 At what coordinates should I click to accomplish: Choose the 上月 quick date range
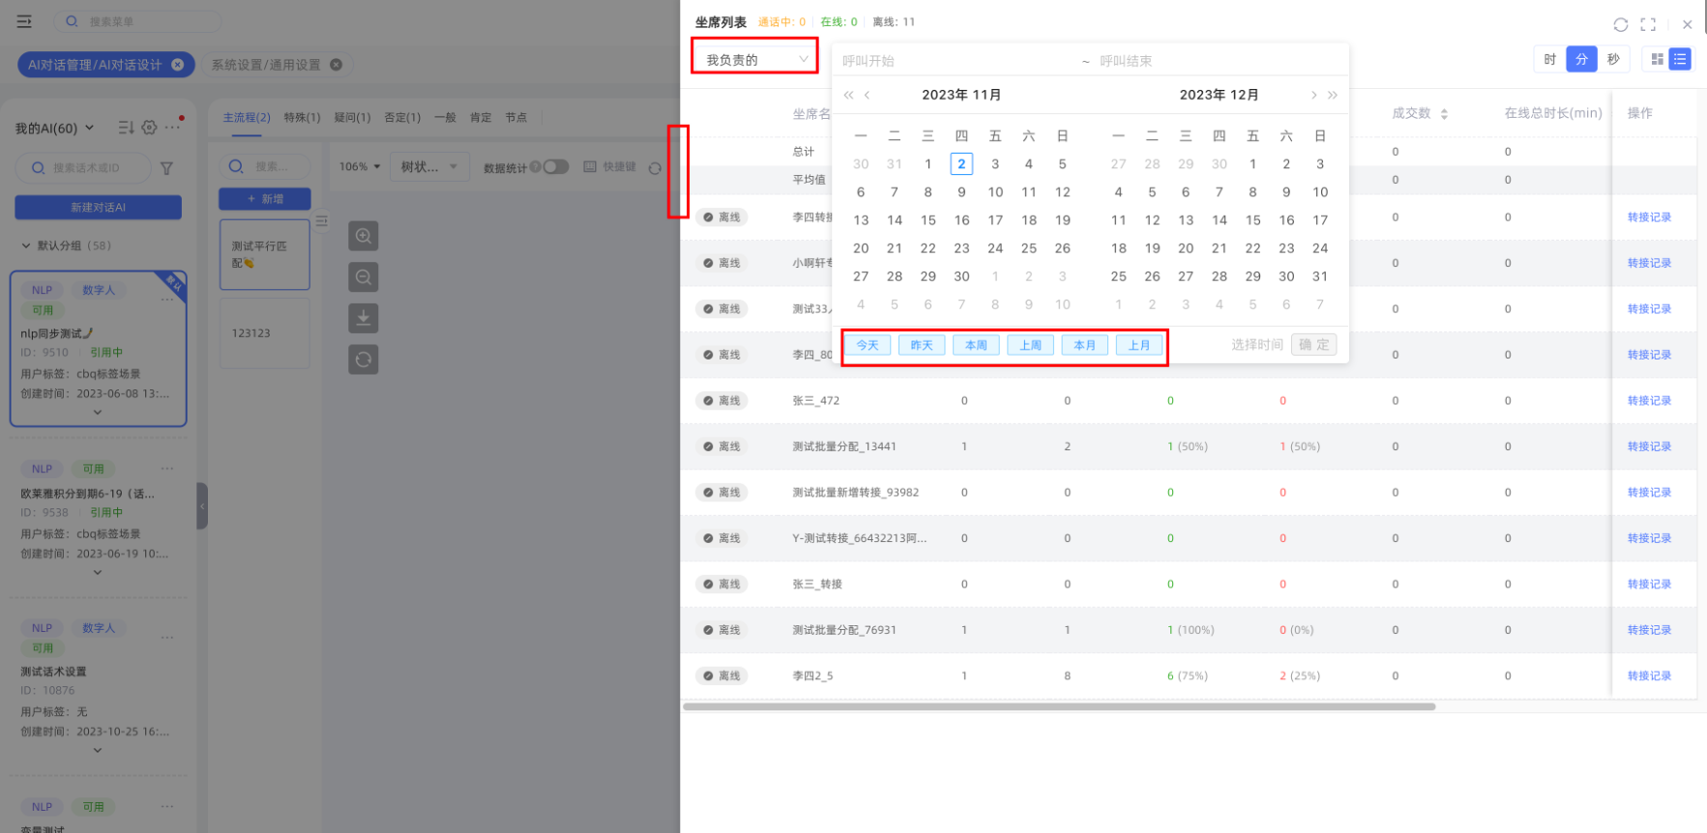1139,345
